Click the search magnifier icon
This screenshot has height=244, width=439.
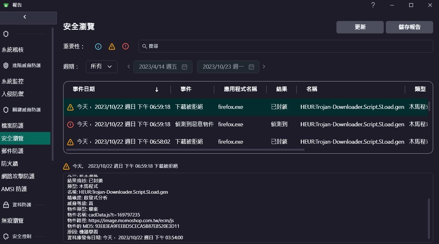[145, 46]
